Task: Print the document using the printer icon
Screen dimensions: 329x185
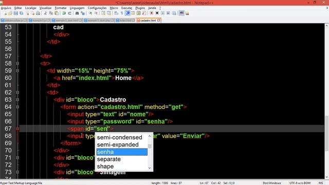Action: (38, 13)
